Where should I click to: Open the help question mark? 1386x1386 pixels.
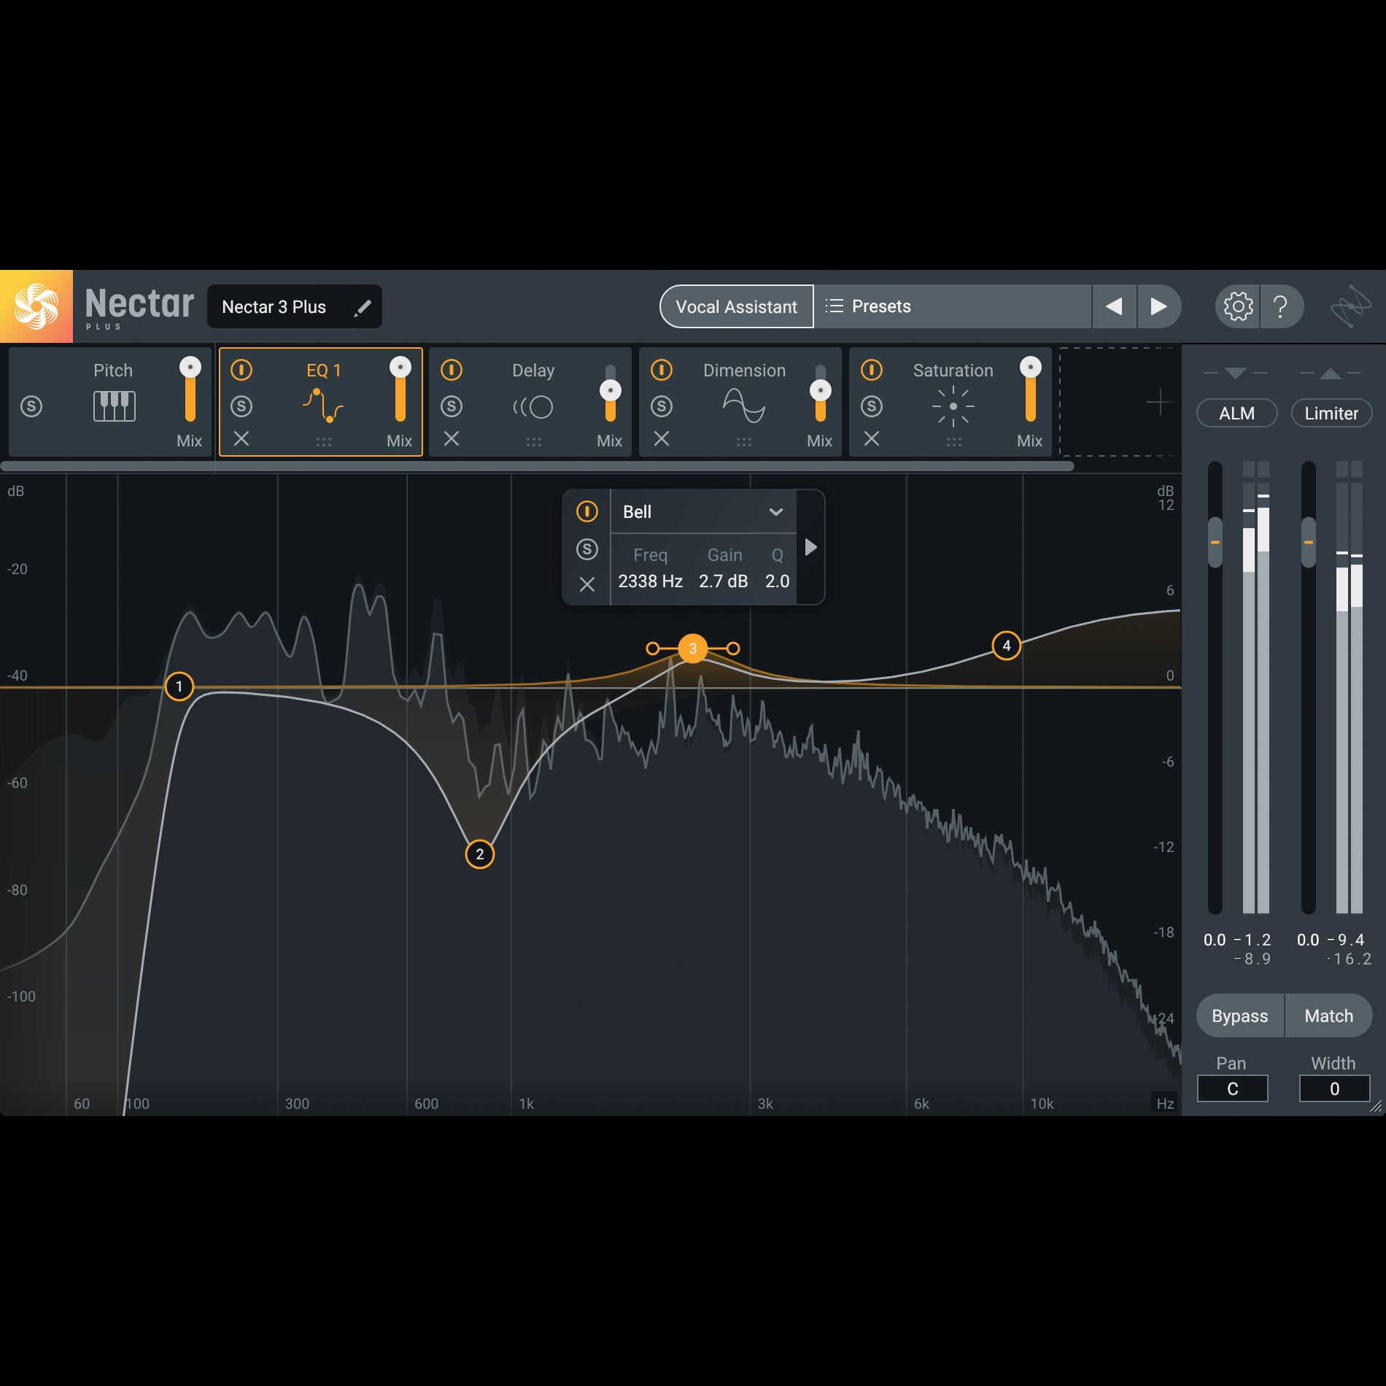click(1280, 306)
